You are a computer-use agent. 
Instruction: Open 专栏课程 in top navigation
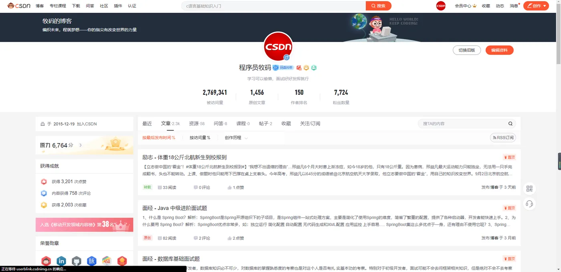58,6
